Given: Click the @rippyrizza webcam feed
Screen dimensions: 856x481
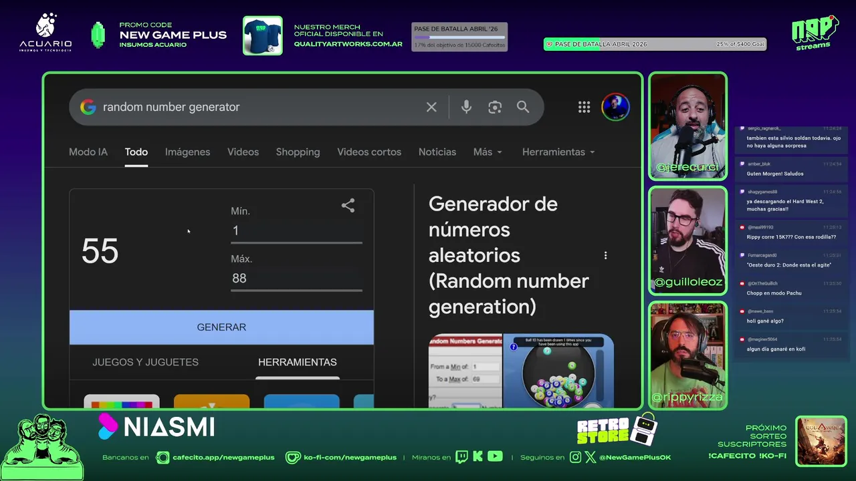Looking at the screenshot, I should 687,355.
